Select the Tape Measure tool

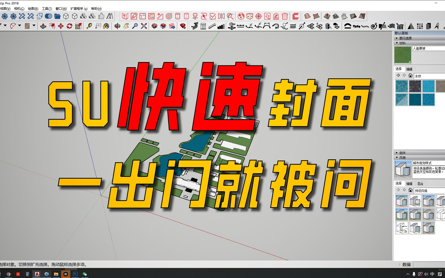coord(89,26)
